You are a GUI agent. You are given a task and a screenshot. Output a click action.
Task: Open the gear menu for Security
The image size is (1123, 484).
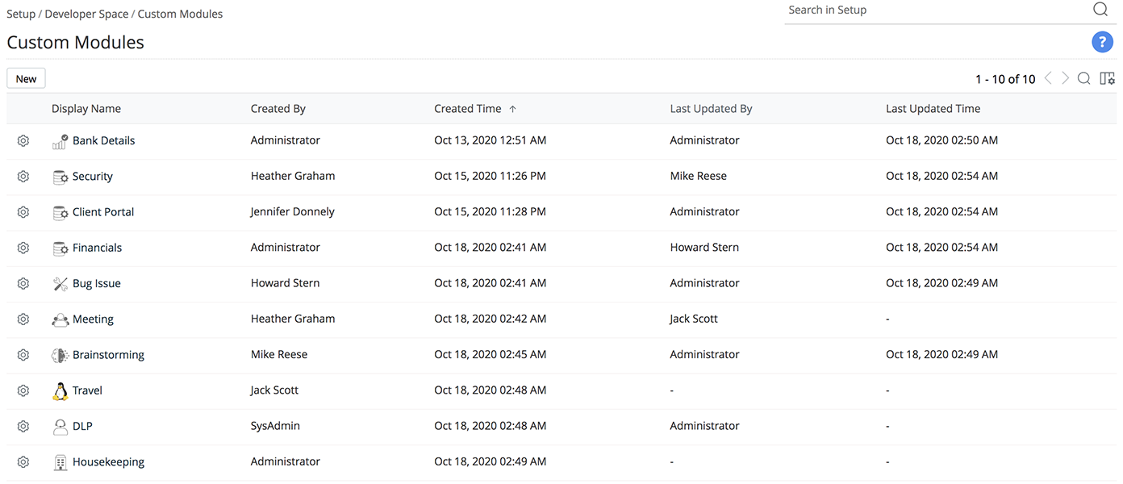[x=23, y=177]
